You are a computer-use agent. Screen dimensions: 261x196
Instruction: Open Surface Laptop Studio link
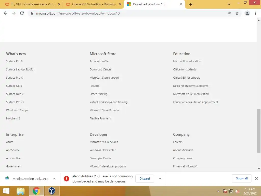coord(20,69)
